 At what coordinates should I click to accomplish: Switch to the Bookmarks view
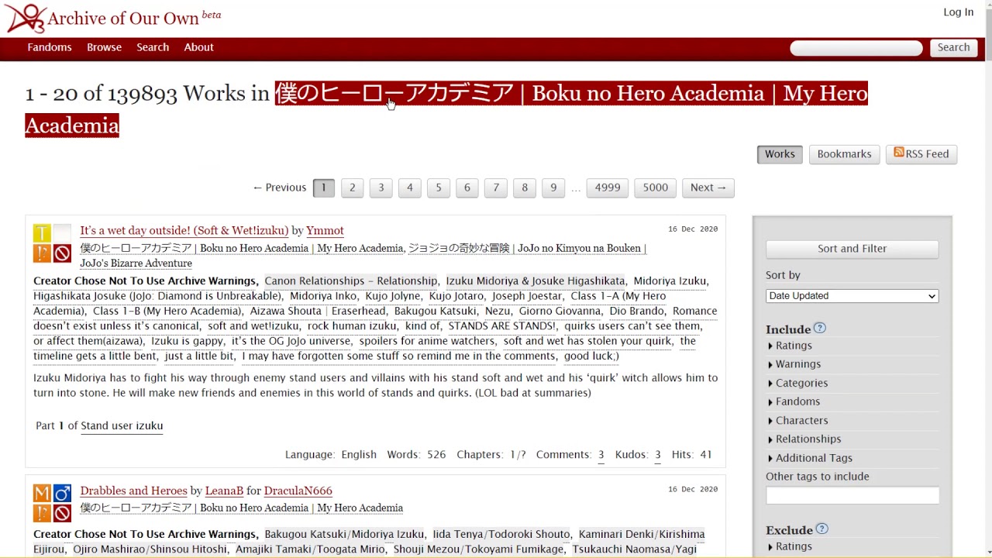click(x=844, y=154)
